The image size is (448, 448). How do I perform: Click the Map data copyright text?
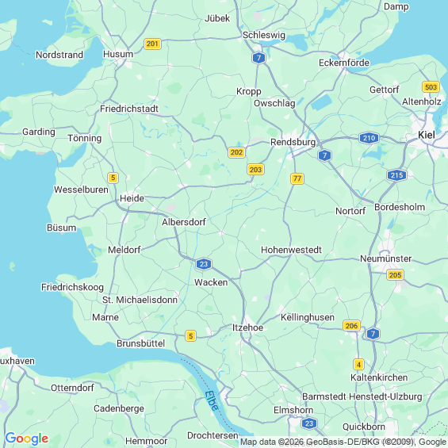click(343, 442)
